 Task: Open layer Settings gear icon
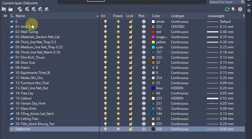(x=240, y=9)
